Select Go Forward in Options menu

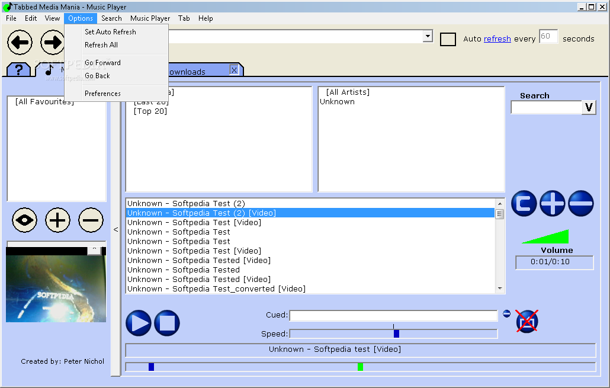tap(116, 63)
